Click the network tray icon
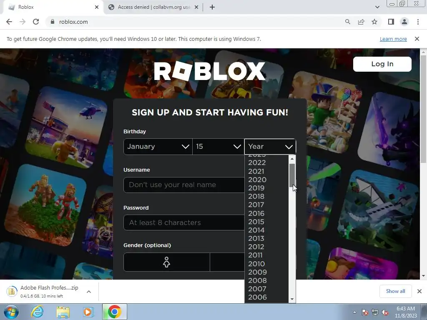Viewport: 427px width, 320px height. click(375, 312)
